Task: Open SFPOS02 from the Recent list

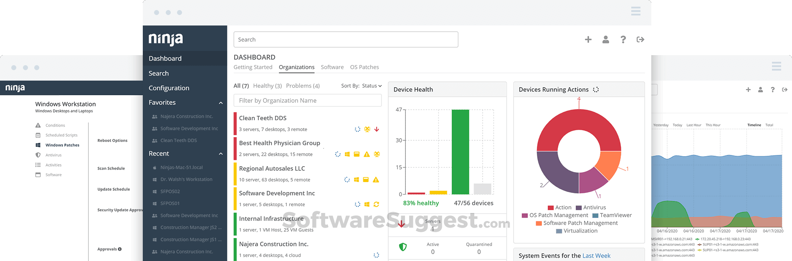Action: pos(170,192)
